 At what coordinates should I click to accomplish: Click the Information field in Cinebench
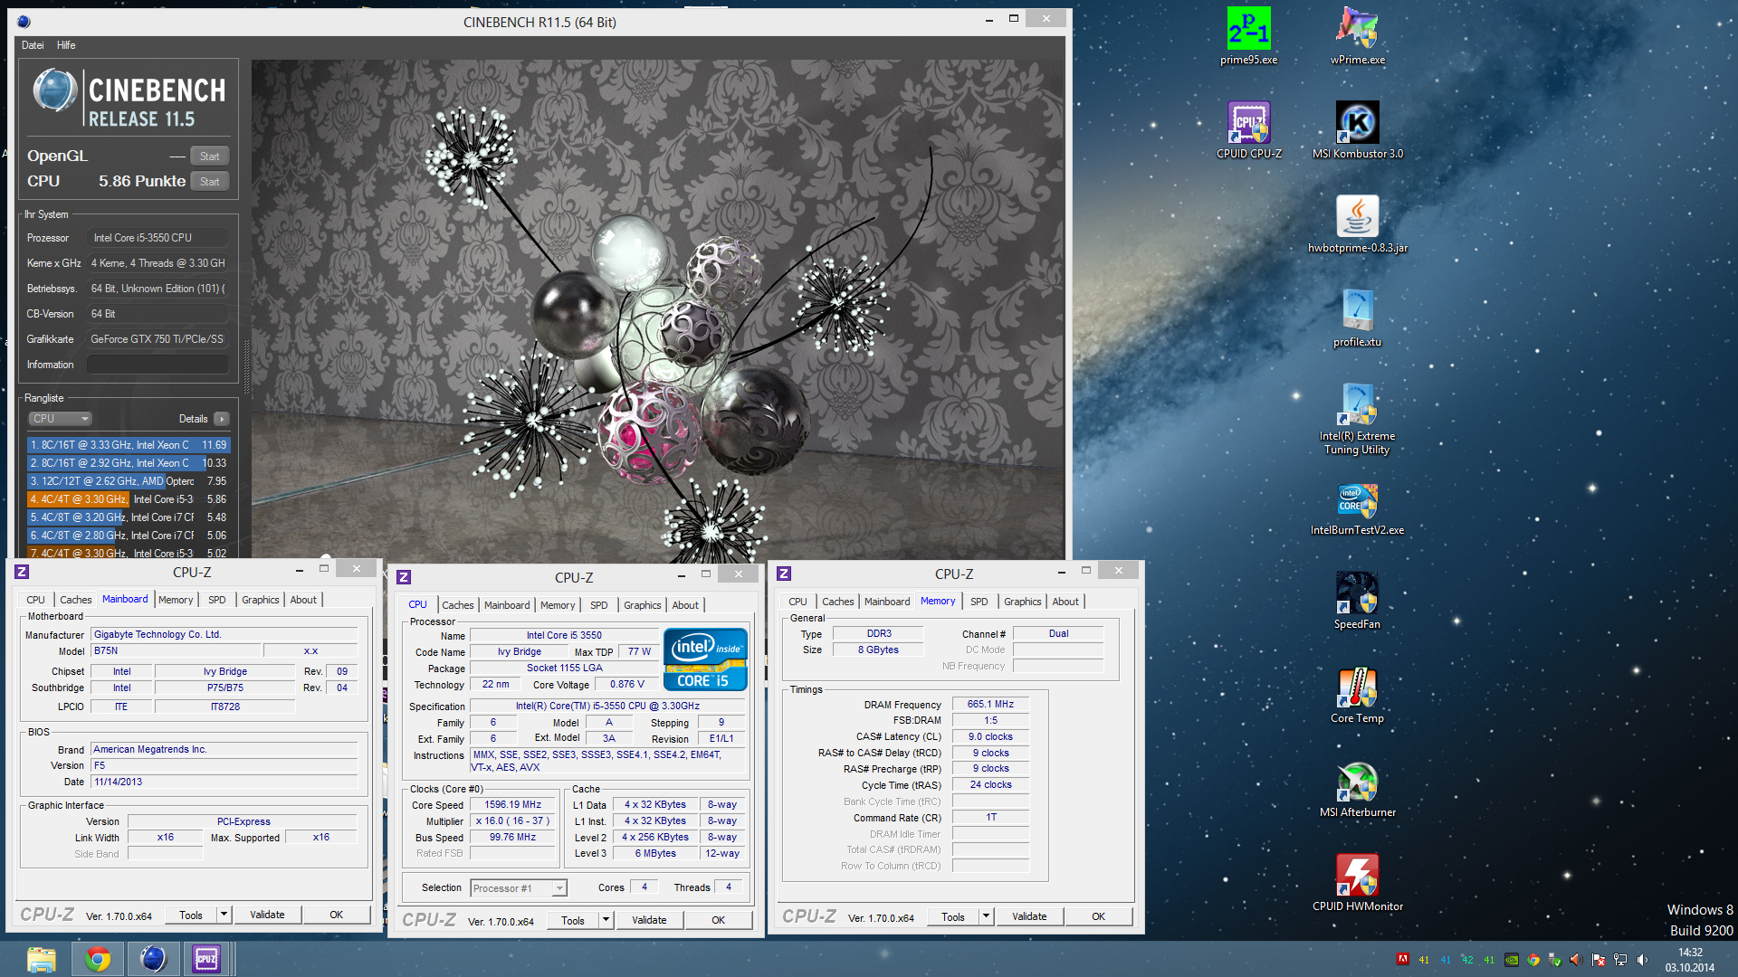point(158,365)
